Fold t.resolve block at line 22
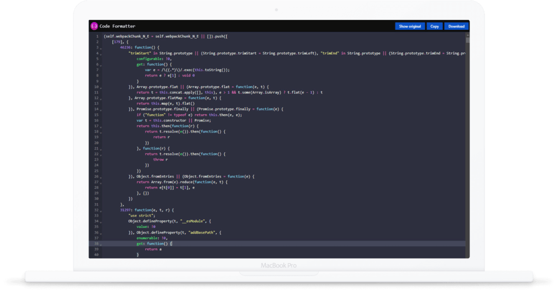 click(x=101, y=155)
